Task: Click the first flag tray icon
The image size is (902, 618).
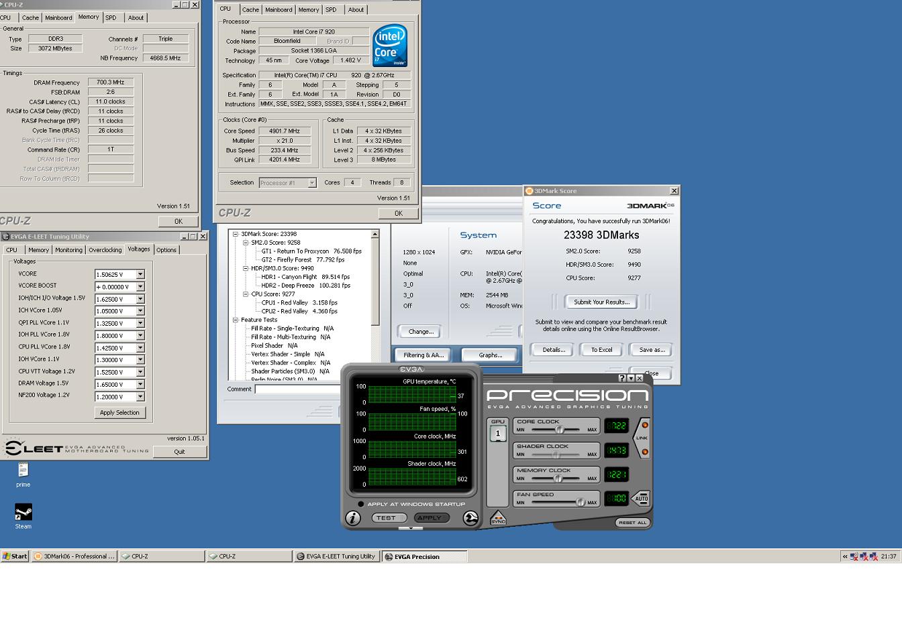Action: (854, 556)
